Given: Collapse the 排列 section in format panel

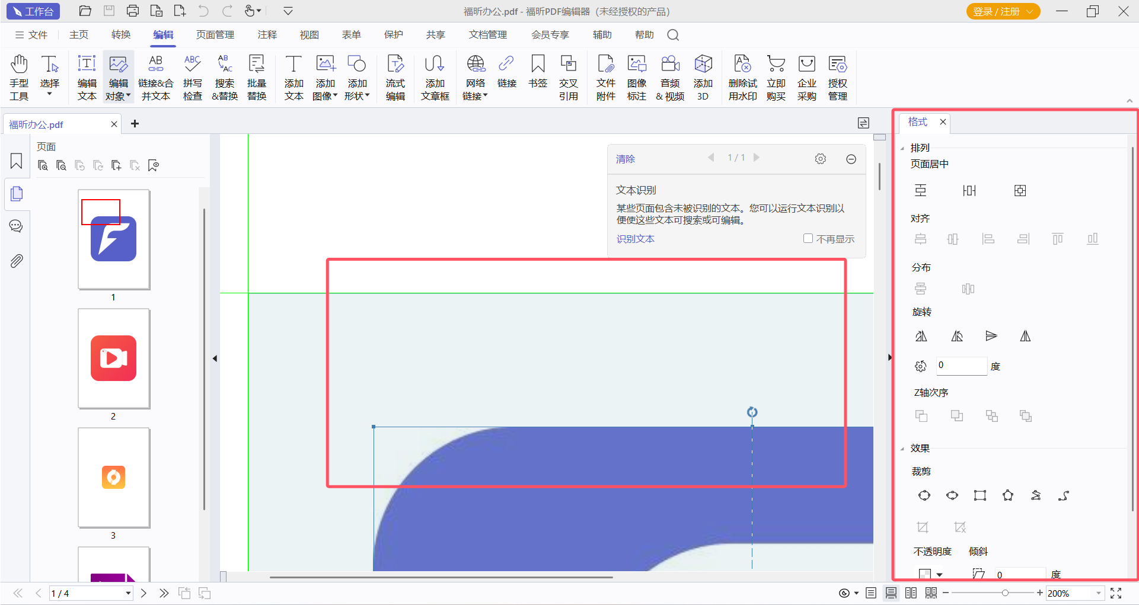Looking at the screenshot, I should tap(902, 148).
